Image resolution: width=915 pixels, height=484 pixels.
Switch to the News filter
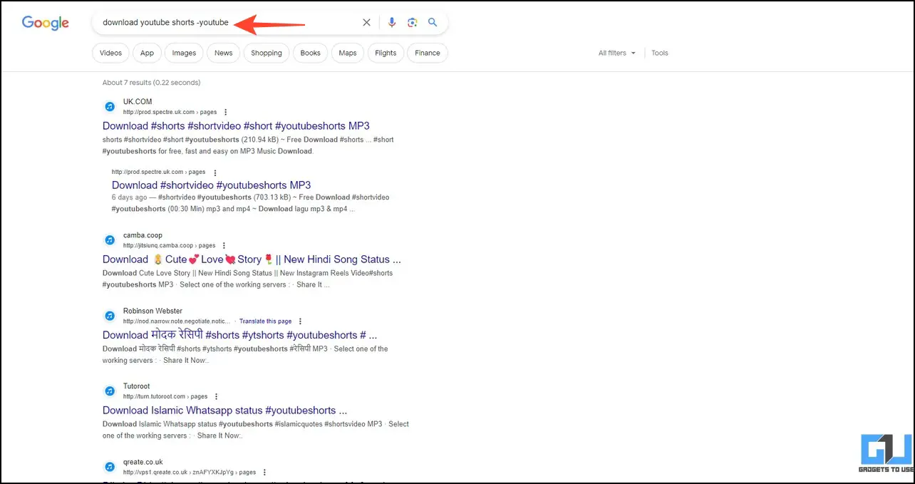(x=224, y=53)
